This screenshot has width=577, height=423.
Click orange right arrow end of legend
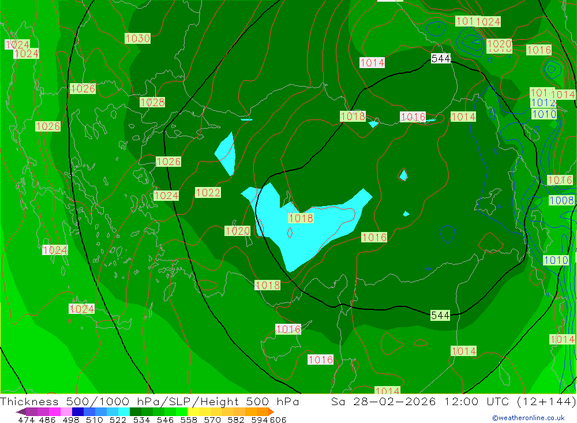[271, 411]
